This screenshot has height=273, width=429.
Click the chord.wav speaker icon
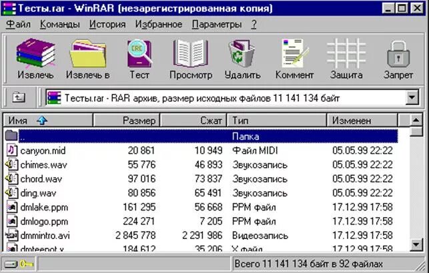coord(11,178)
